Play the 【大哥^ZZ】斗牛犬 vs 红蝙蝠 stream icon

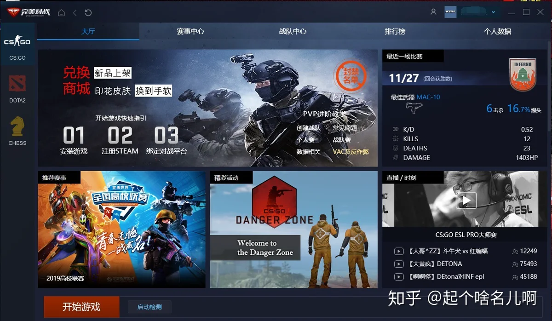398,251
